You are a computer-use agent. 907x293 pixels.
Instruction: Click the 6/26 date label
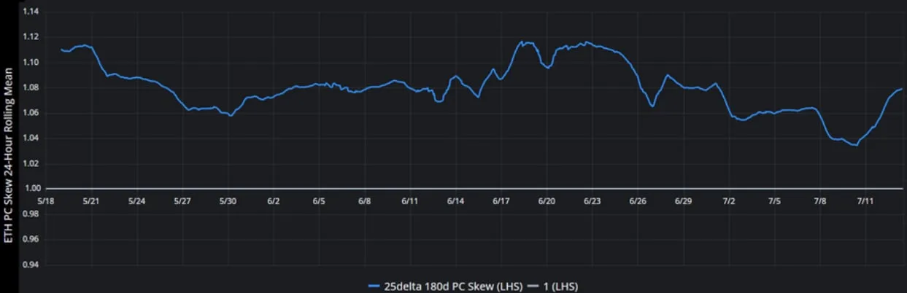638,200
